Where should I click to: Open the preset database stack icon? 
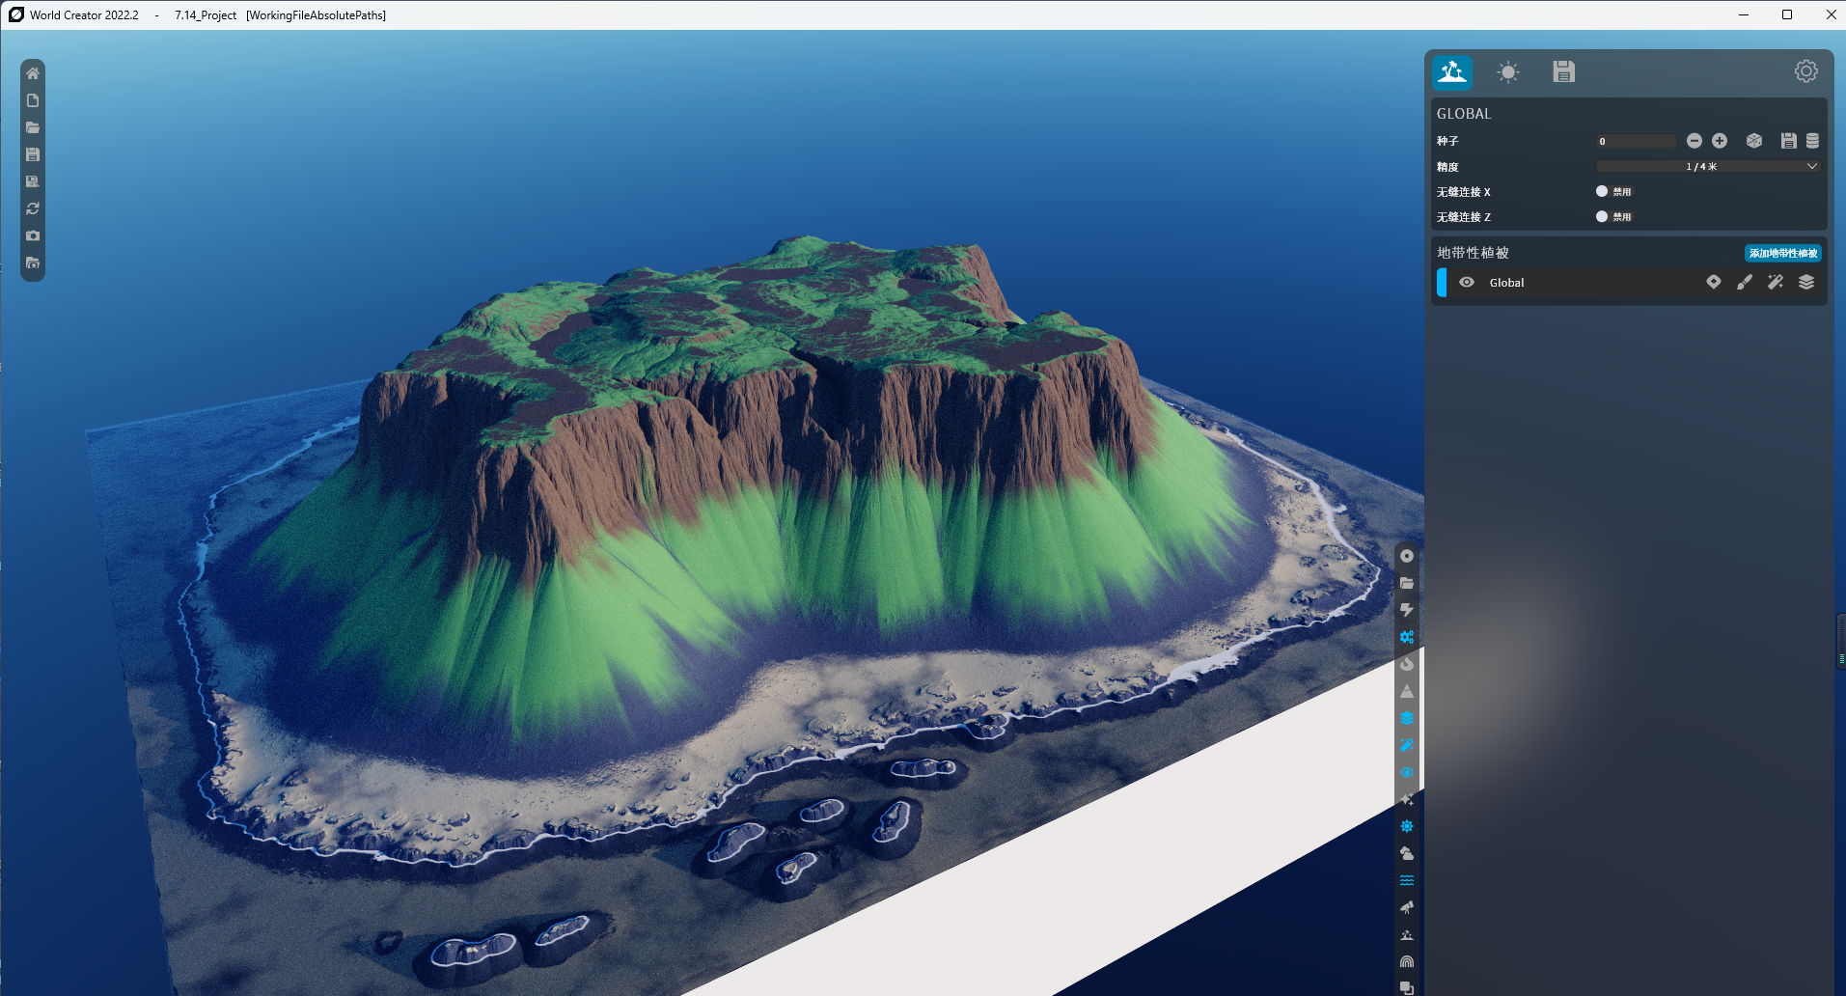[1812, 141]
